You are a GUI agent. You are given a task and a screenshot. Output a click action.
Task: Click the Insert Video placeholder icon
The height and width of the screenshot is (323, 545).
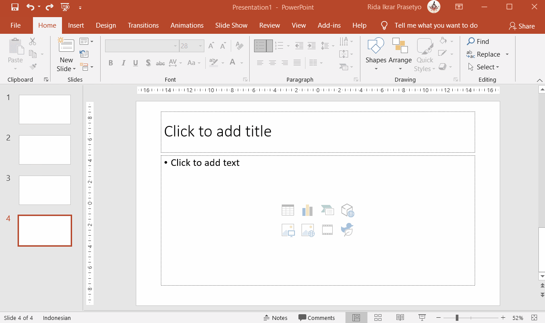[x=327, y=230]
